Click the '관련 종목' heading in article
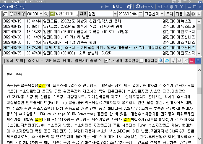The height and width of the screenshot is (144, 203). pos(14,74)
